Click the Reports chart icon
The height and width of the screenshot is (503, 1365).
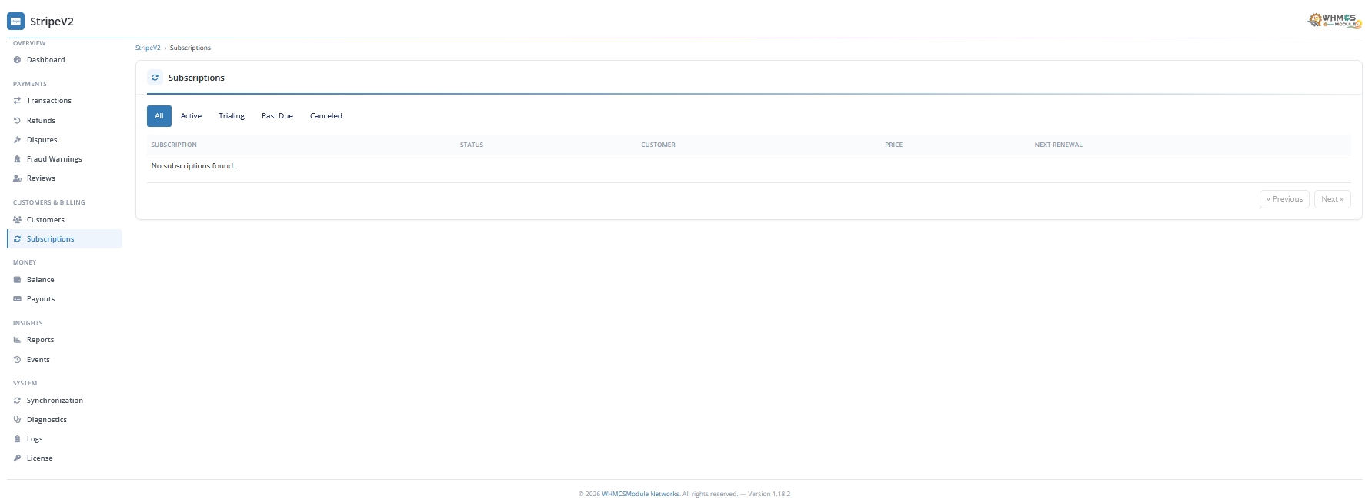pyautogui.click(x=17, y=340)
